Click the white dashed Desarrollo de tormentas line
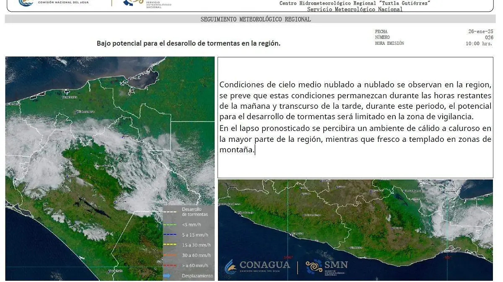The image size is (503, 282). (170, 212)
